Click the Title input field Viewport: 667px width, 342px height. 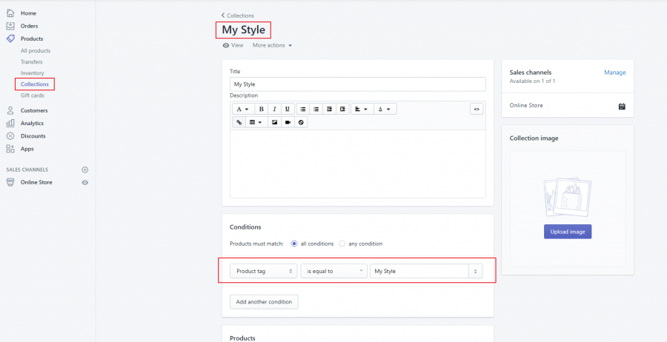coord(358,84)
